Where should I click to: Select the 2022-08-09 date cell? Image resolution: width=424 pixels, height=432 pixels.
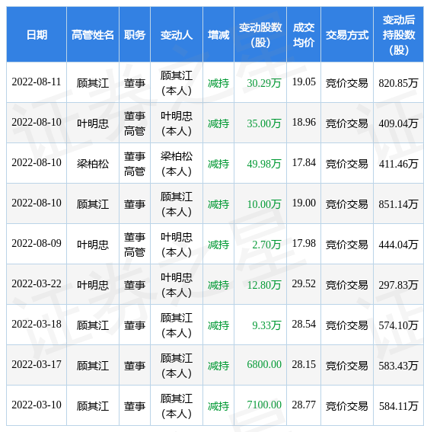coord(37,243)
